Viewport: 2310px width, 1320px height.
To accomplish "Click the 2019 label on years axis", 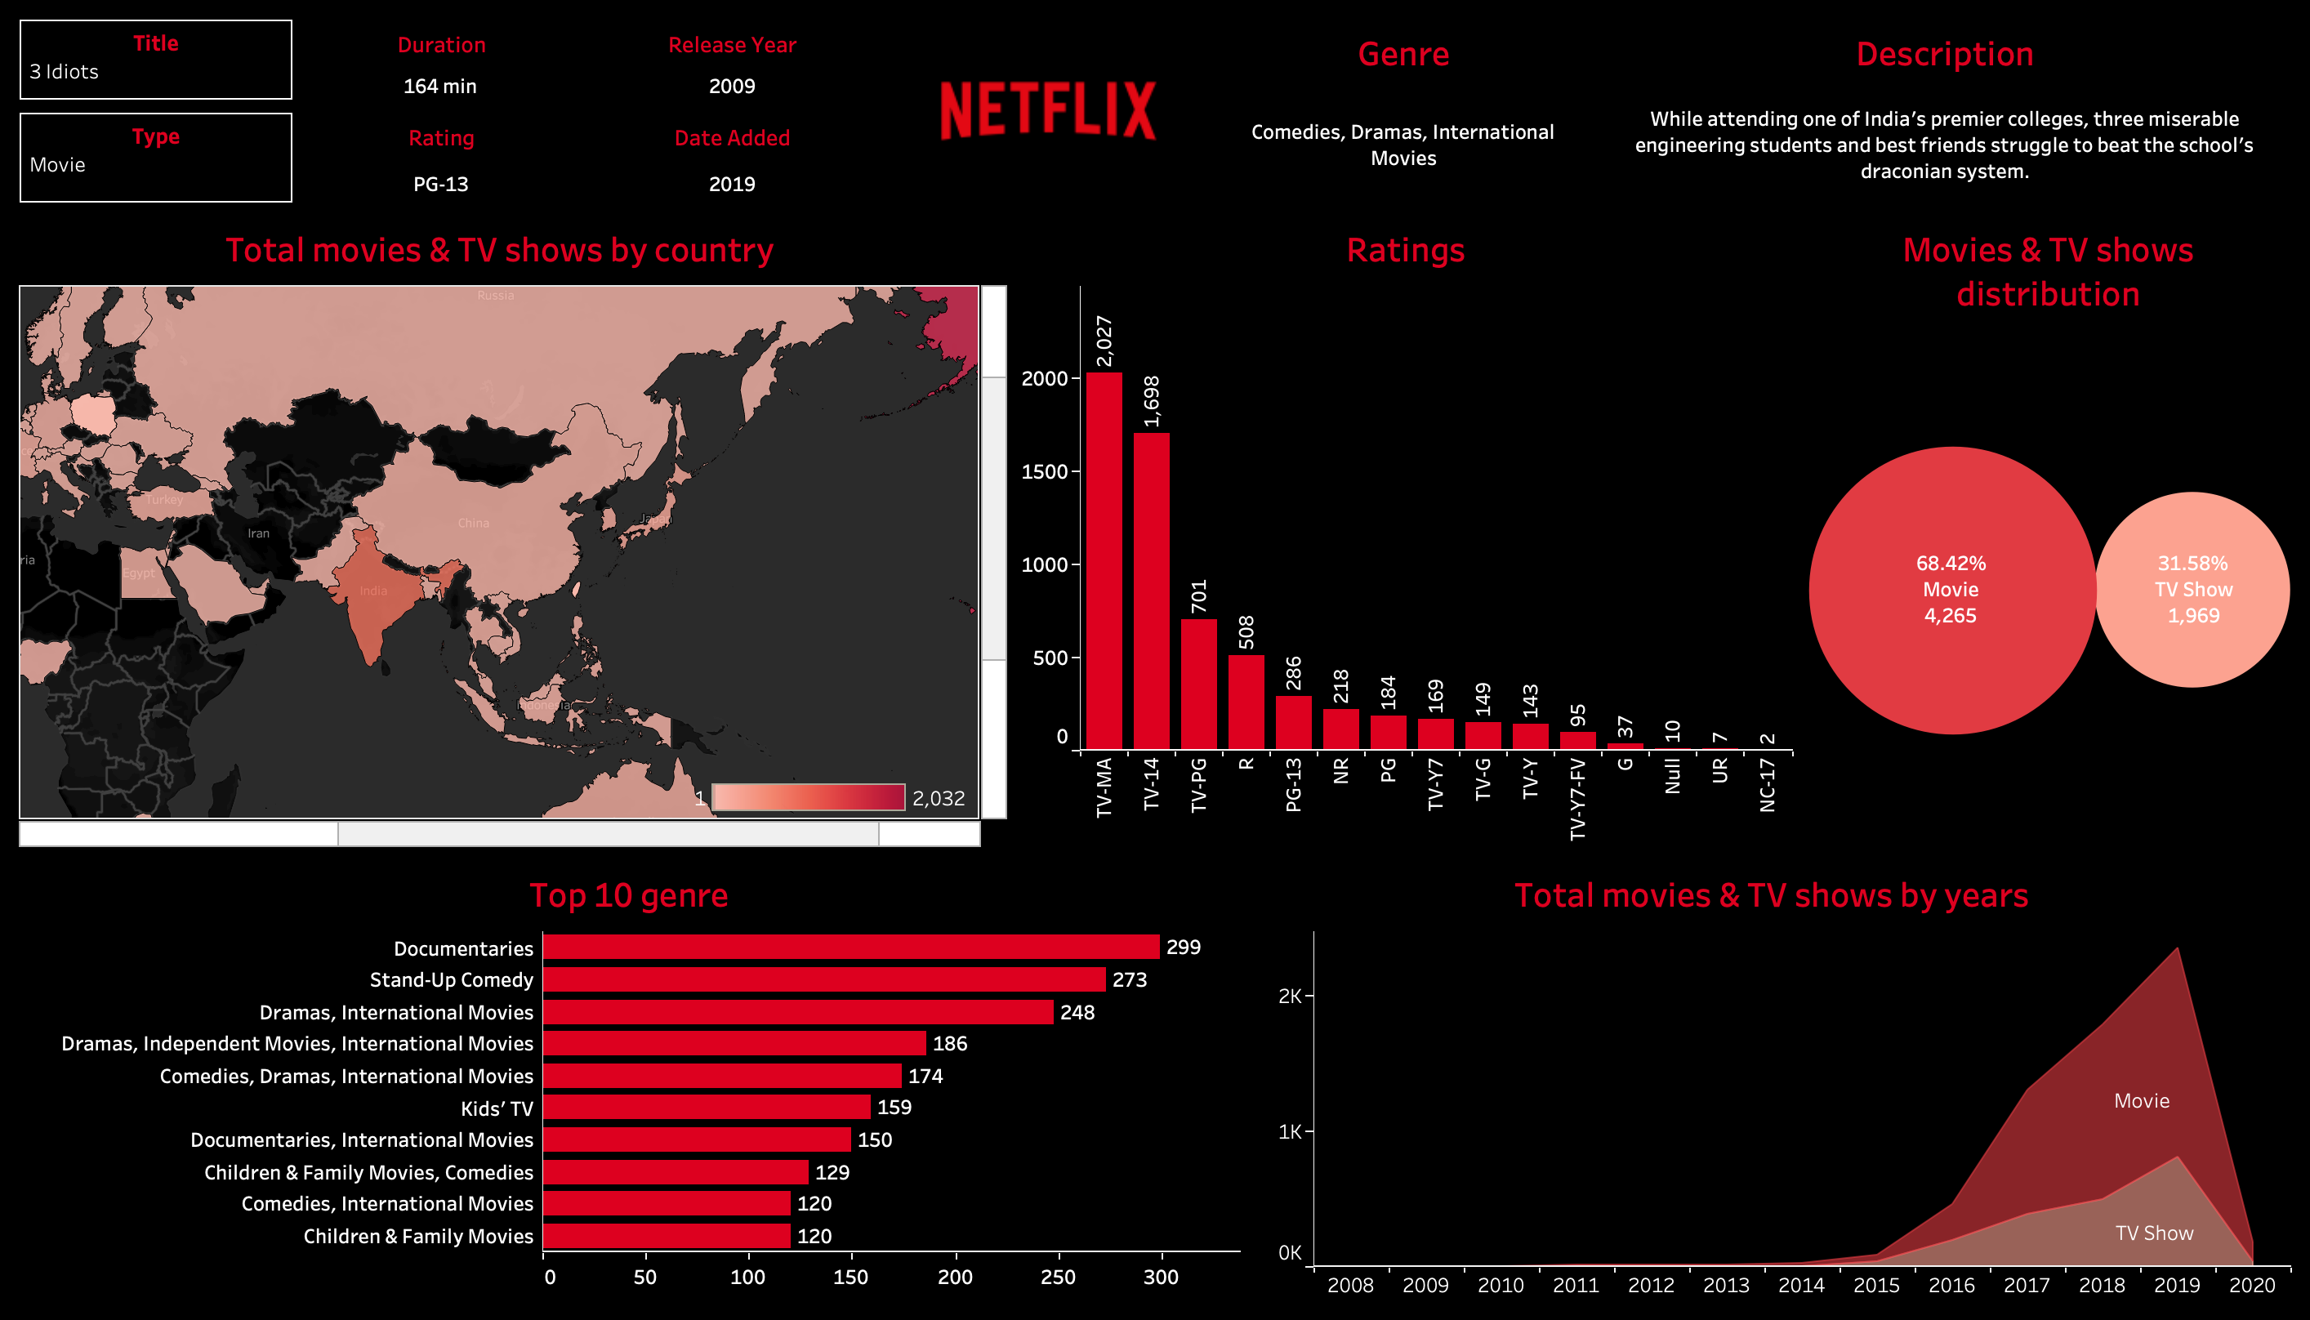I will (x=2177, y=1286).
